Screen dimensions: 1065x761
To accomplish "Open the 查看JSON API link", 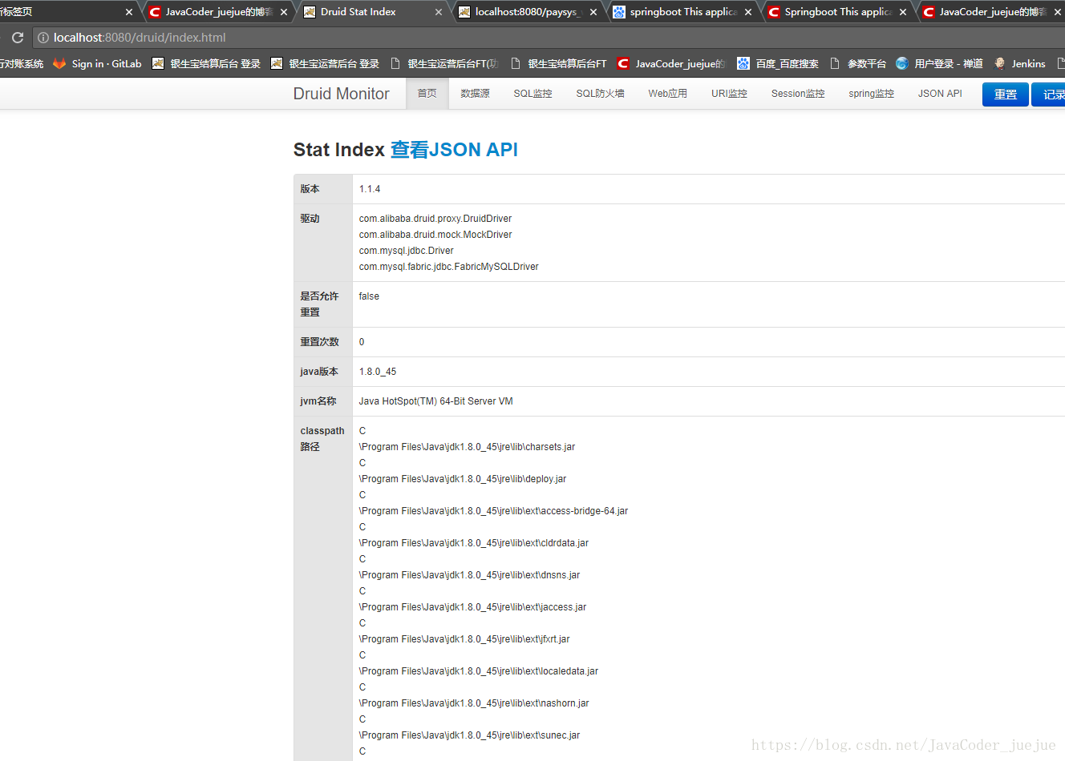I will [x=454, y=150].
